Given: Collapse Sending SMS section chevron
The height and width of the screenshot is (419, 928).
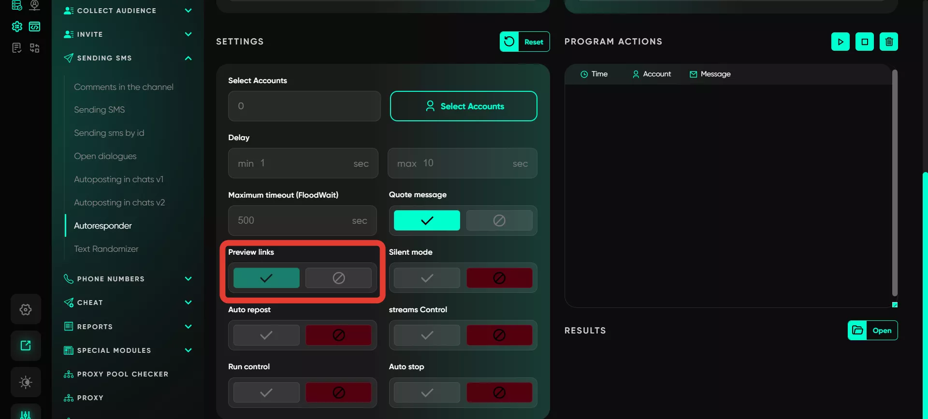Looking at the screenshot, I should pyautogui.click(x=188, y=58).
